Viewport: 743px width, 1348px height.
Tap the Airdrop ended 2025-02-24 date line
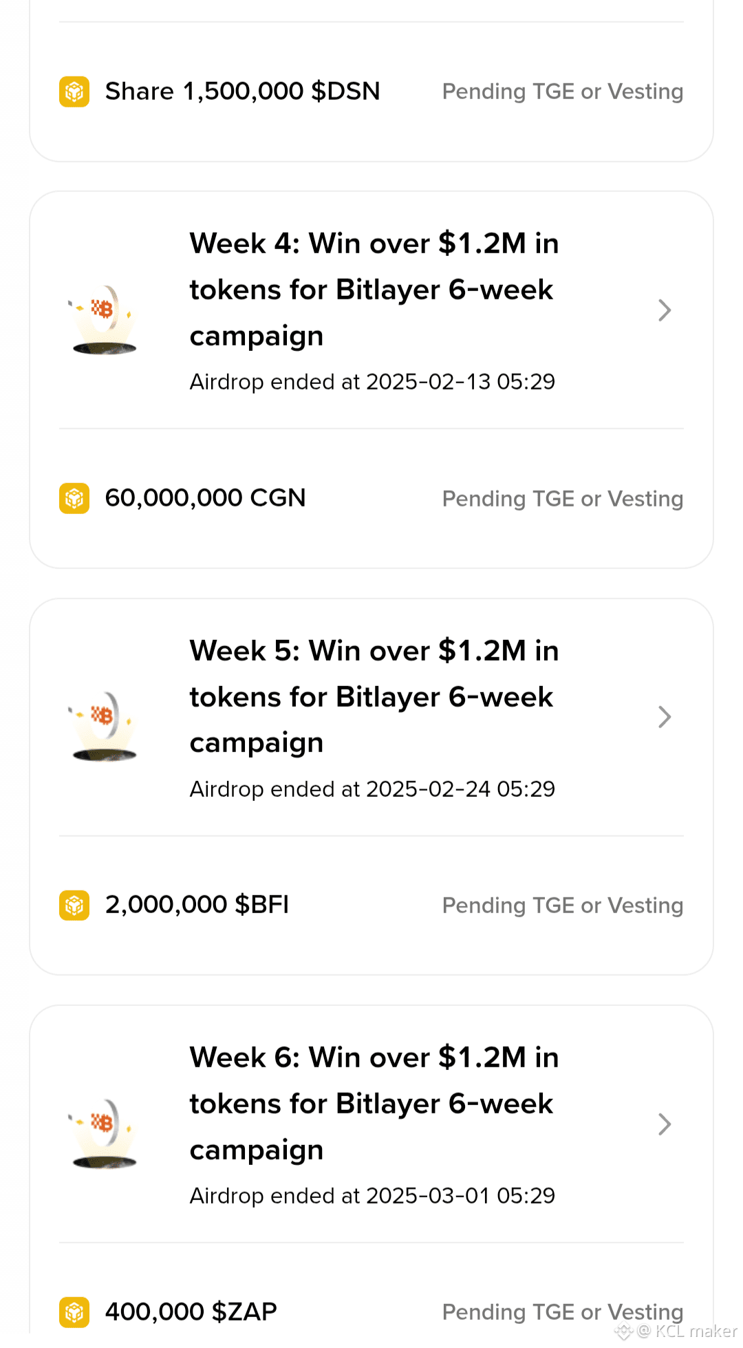(x=372, y=789)
